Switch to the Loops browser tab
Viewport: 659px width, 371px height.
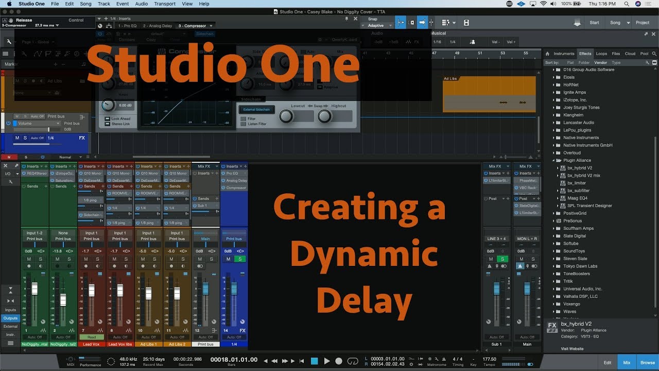601,54
